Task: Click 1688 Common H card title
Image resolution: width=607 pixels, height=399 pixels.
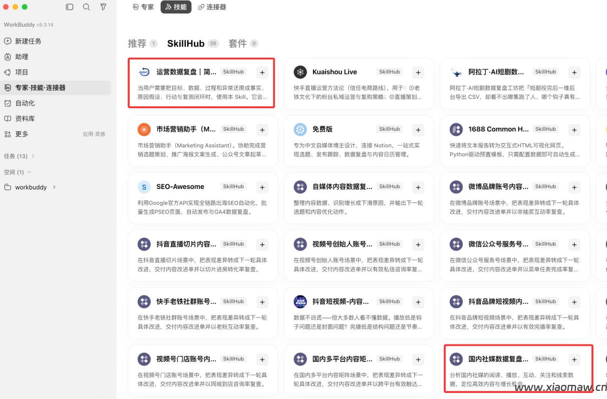Action: click(498, 129)
